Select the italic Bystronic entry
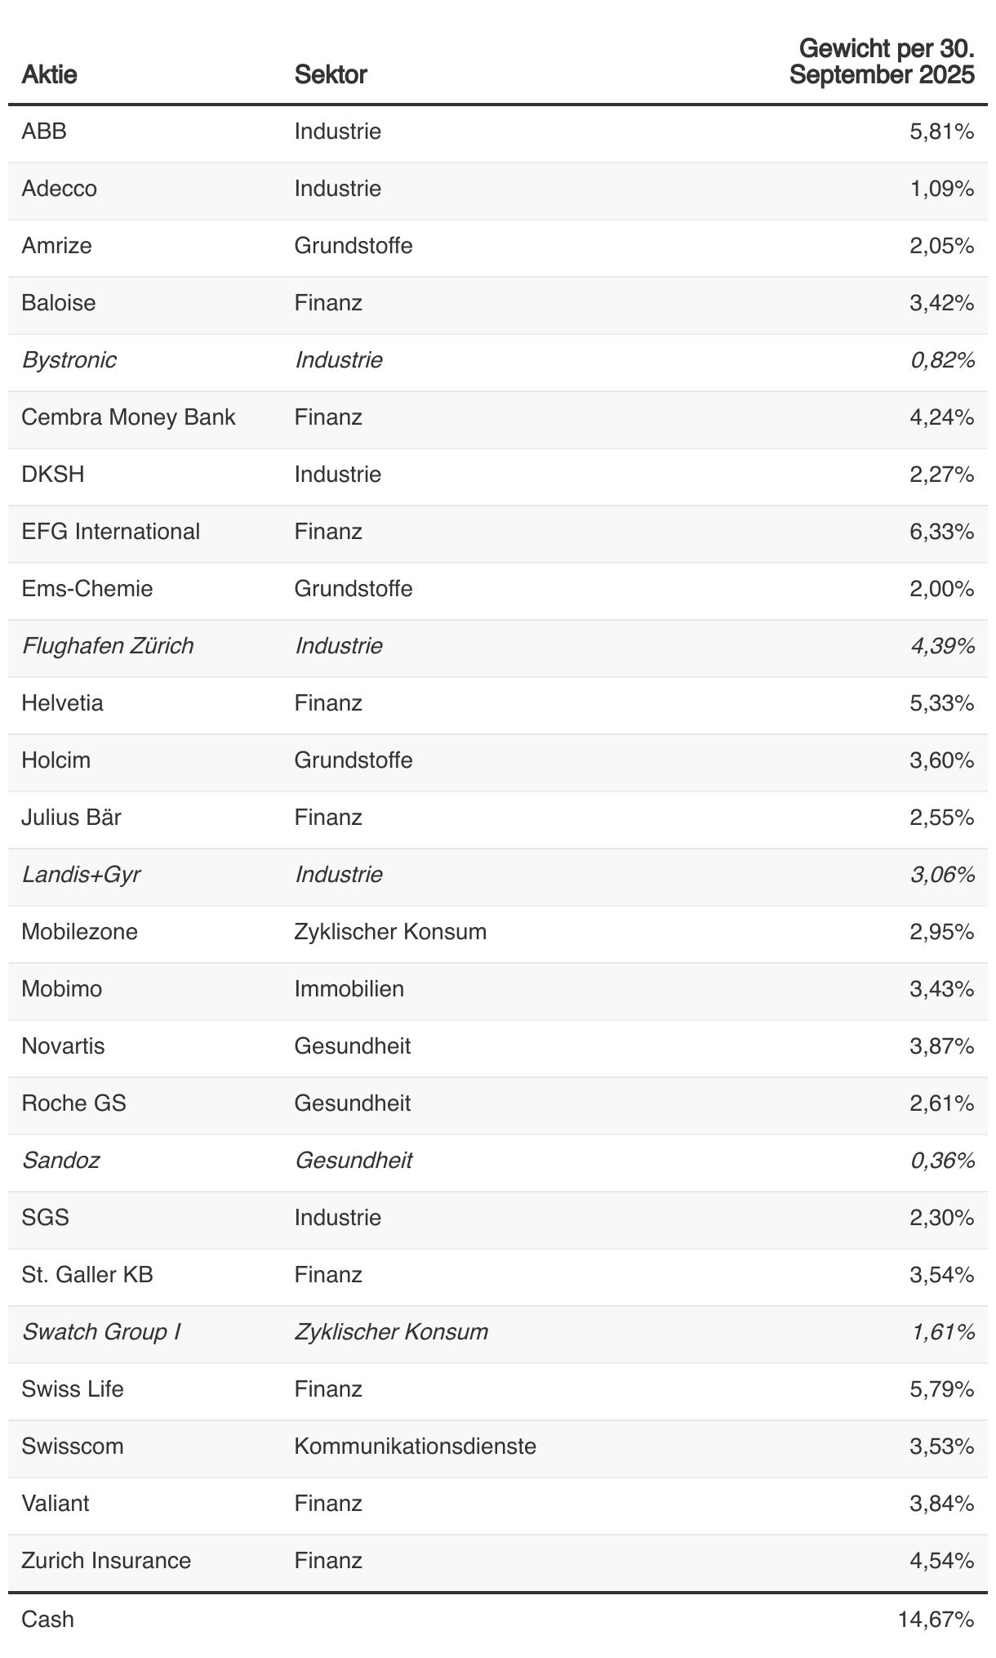The width and height of the screenshot is (996, 1658). tap(69, 360)
